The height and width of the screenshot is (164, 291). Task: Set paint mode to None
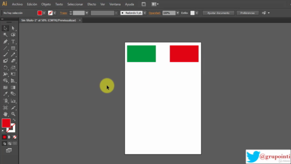point(15,137)
